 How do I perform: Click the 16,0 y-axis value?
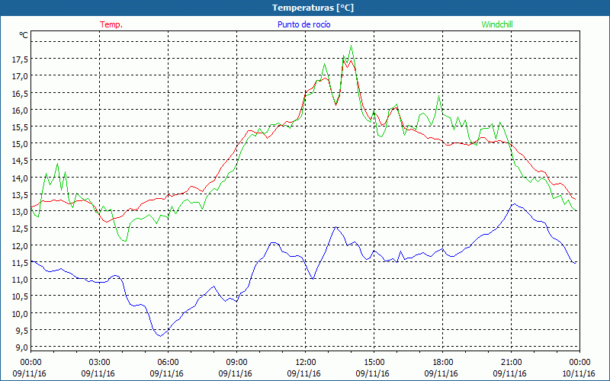click(20, 110)
